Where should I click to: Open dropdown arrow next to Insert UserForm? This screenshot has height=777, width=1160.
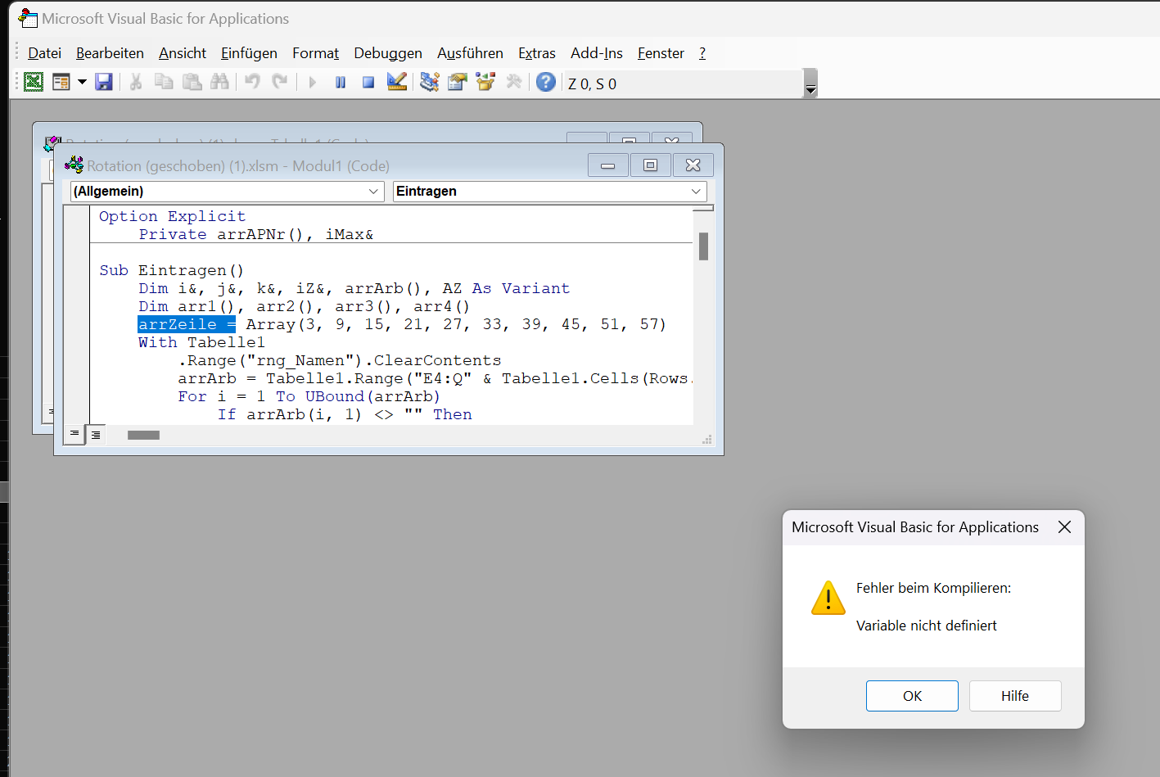click(82, 82)
